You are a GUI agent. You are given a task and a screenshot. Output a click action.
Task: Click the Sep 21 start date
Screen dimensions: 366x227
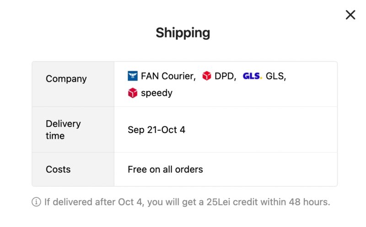(142, 130)
